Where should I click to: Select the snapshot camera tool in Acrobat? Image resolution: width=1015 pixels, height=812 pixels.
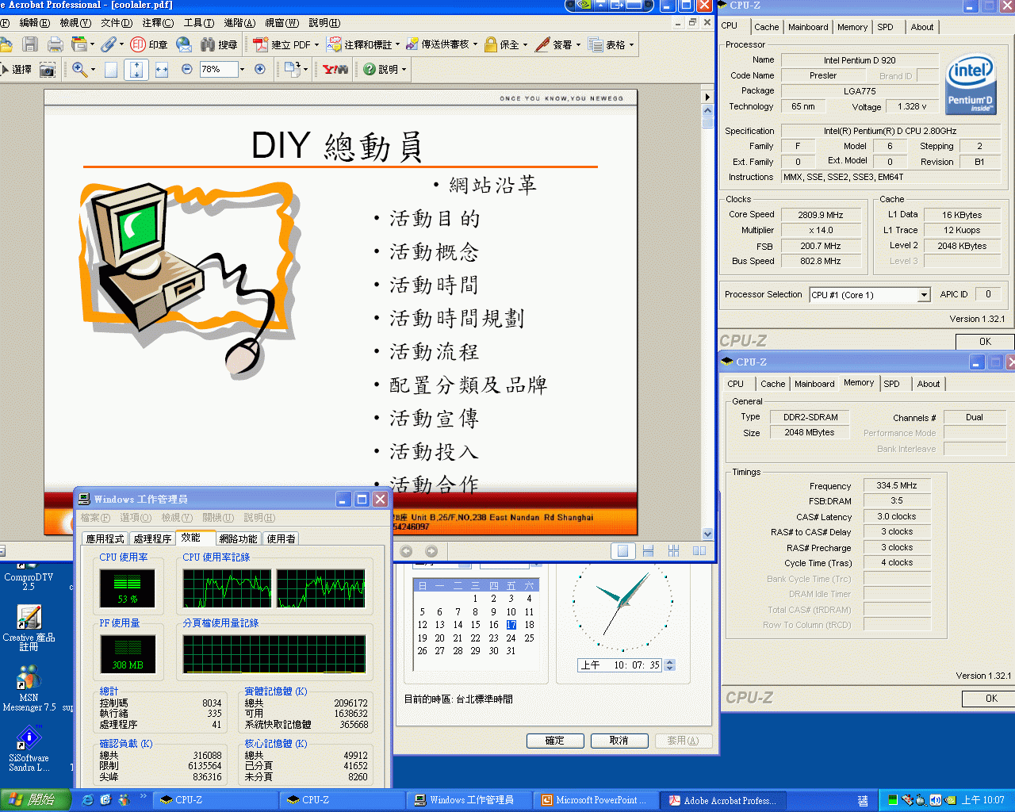tap(48, 70)
